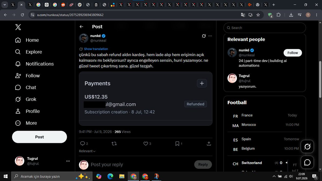Open Explore from the sidebar

(x=28, y=52)
